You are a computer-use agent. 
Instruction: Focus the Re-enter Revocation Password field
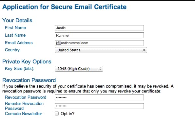tap(99, 106)
